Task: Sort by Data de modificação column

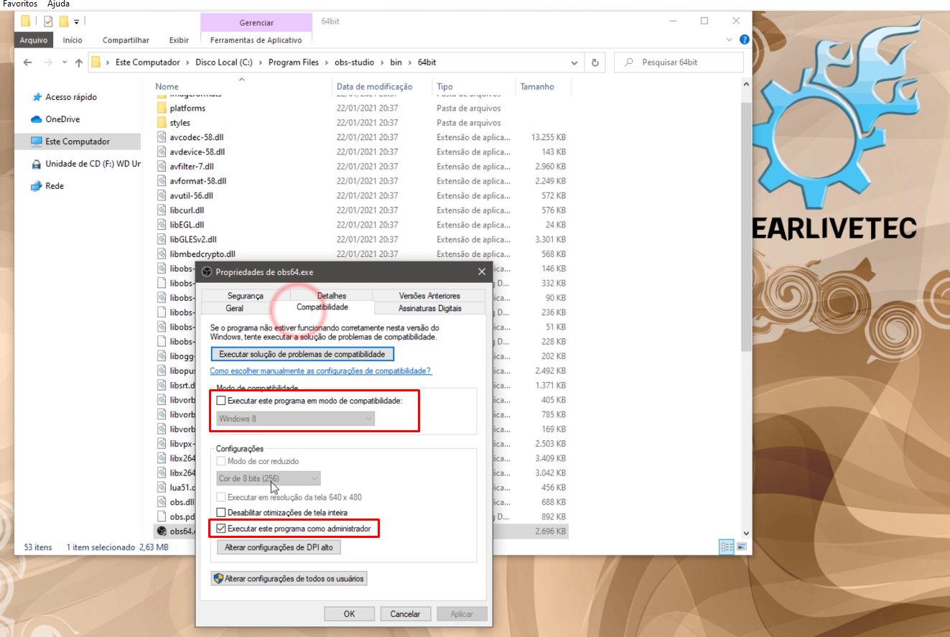Action: (x=375, y=86)
